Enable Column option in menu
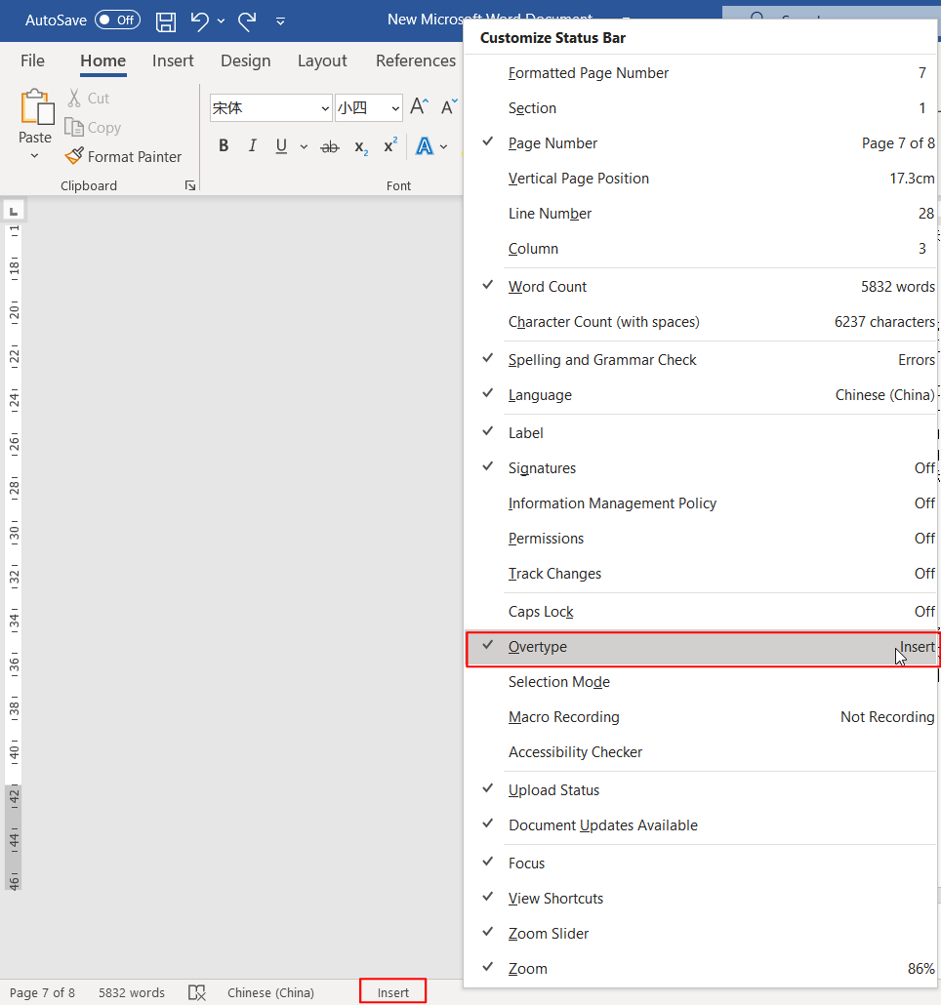The height and width of the screenshot is (1005, 941). [x=701, y=249]
